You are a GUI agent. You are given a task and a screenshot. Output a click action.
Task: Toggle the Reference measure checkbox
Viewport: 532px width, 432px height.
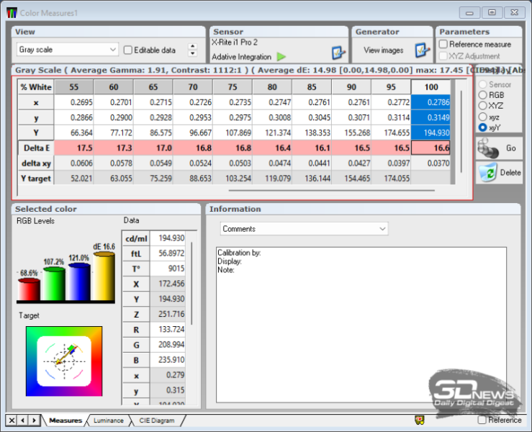[x=443, y=45]
